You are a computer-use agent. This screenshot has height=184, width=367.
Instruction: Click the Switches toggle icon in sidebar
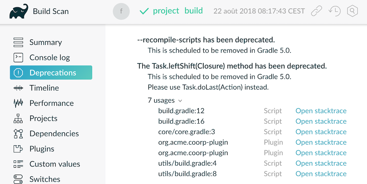point(18,179)
